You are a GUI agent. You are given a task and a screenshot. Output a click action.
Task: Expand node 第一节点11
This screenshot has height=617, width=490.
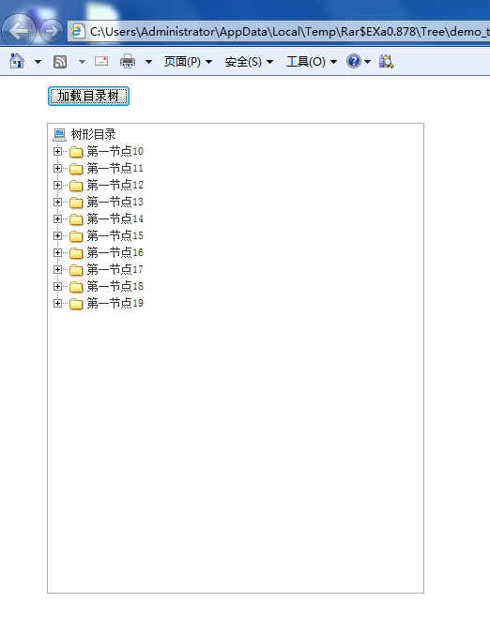(x=57, y=169)
